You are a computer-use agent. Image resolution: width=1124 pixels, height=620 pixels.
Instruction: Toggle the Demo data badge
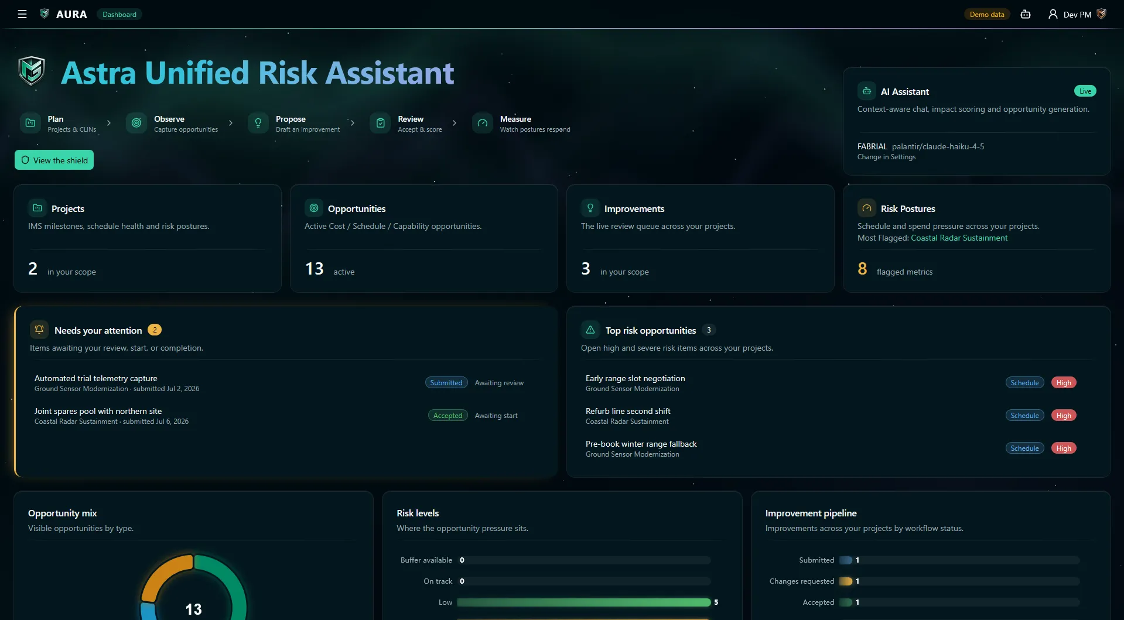tap(987, 14)
